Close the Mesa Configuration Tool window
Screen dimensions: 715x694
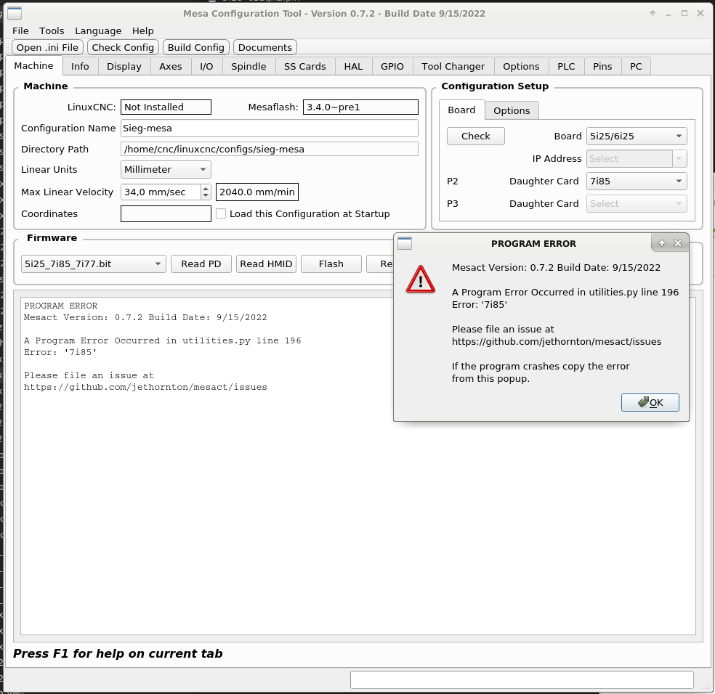pos(700,13)
